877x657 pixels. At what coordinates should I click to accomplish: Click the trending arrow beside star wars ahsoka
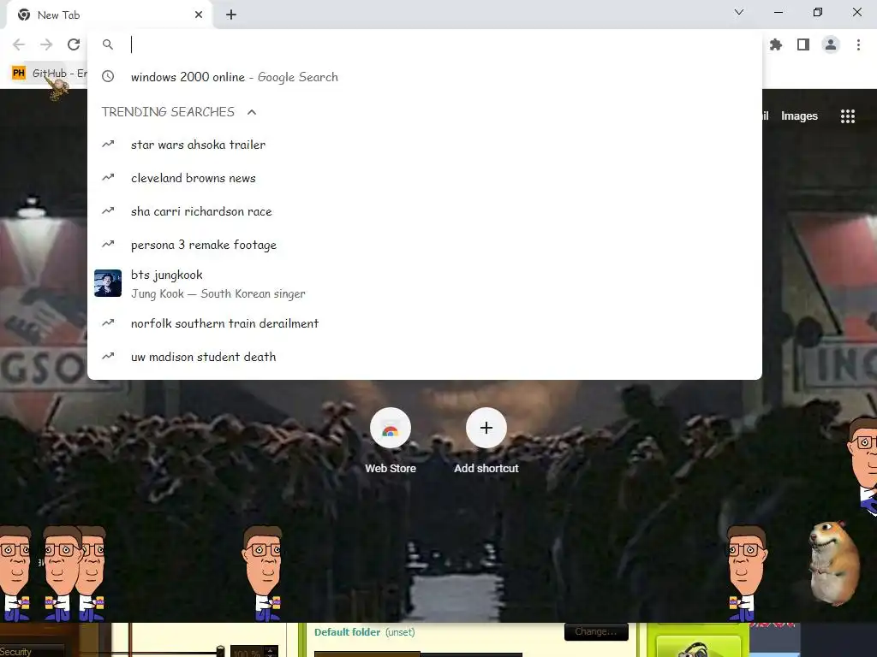108,144
